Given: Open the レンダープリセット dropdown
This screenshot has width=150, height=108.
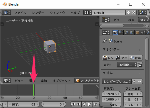Looking at the screenshot, I should point(117,81).
